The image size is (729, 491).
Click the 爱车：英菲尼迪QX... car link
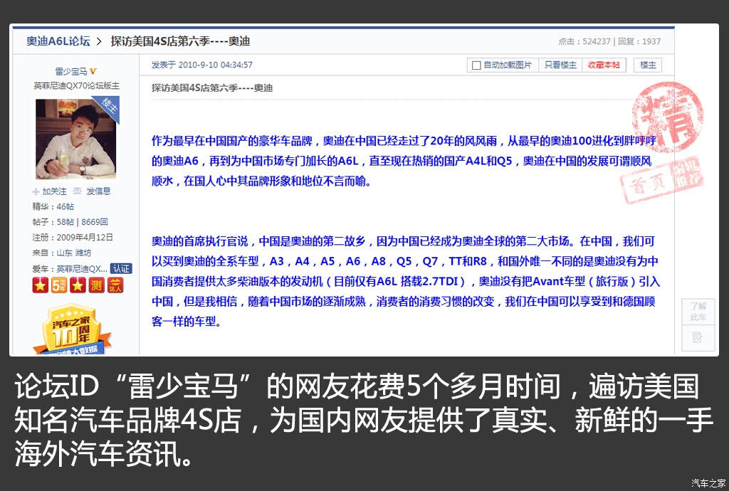coord(70,269)
